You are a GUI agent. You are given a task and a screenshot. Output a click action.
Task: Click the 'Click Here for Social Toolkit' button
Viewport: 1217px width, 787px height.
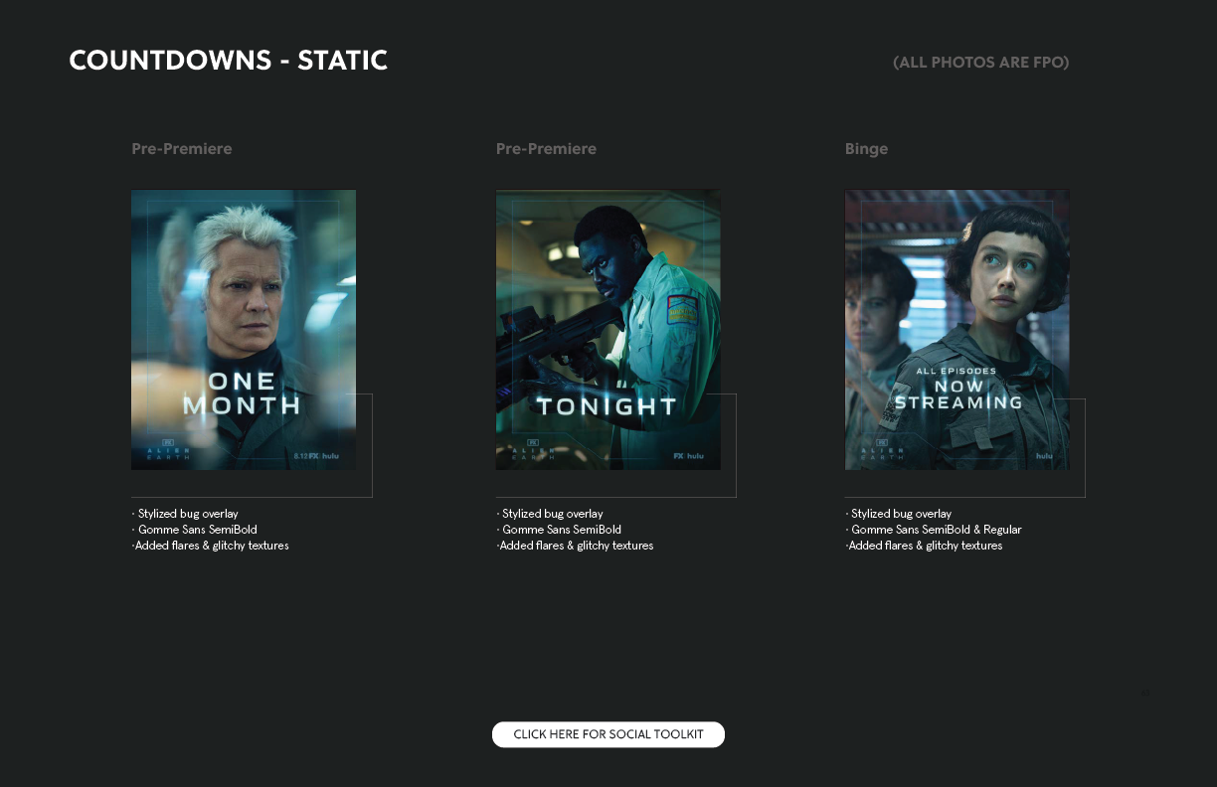click(608, 734)
